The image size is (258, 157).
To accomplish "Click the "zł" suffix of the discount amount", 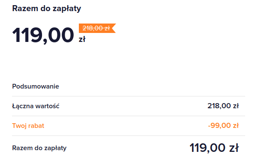I will pyautogui.click(x=236, y=126).
